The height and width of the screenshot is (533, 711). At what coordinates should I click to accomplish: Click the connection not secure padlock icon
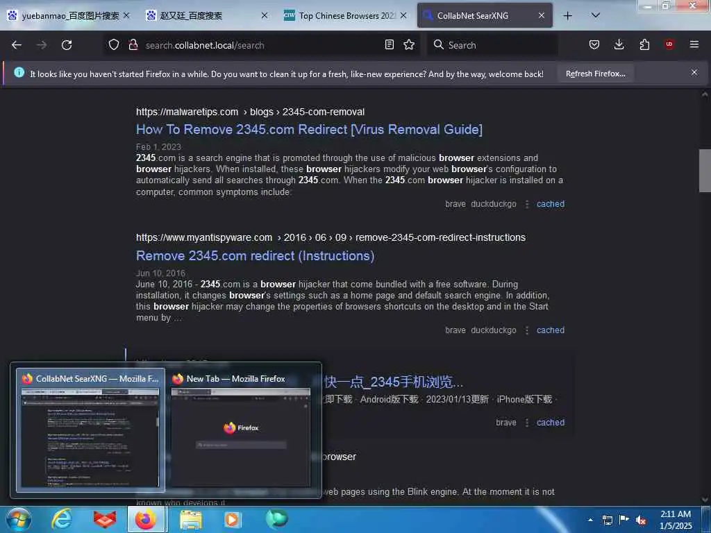(x=133, y=44)
